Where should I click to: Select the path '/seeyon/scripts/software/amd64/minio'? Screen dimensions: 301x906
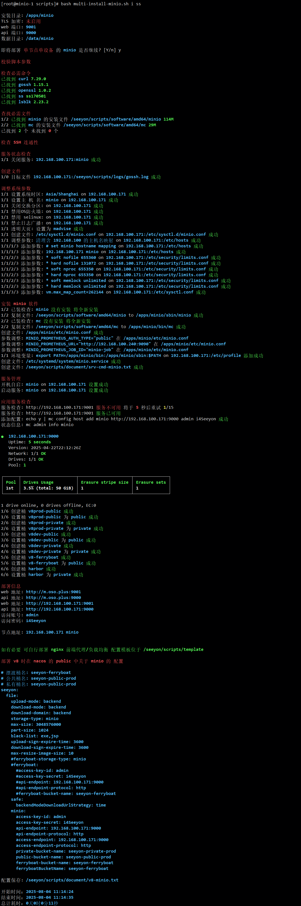(x=116, y=119)
